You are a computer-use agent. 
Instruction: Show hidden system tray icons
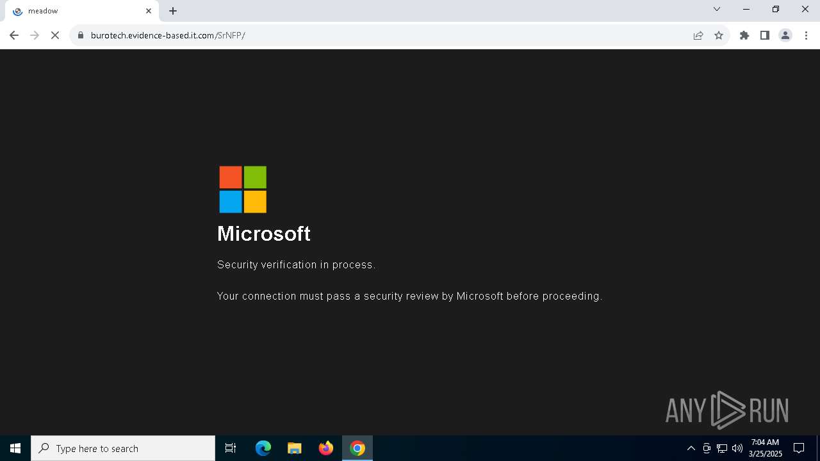point(691,448)
